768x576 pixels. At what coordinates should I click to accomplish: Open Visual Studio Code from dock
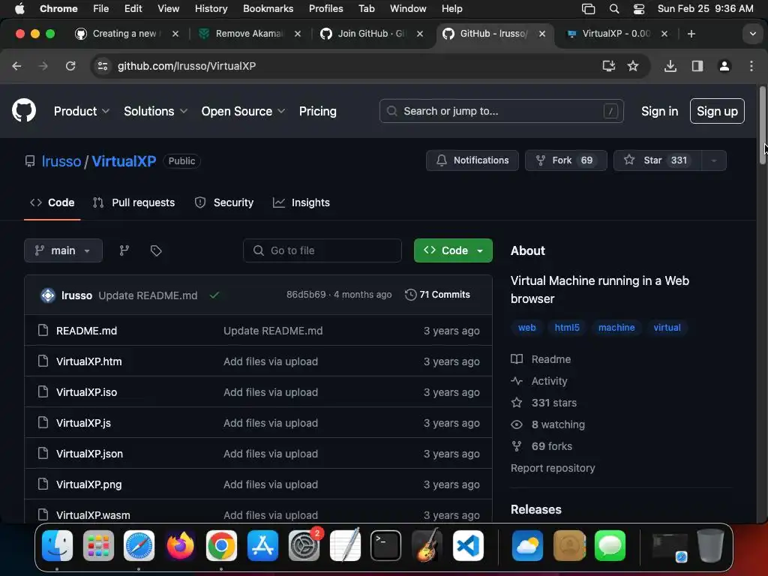point(468,545)
